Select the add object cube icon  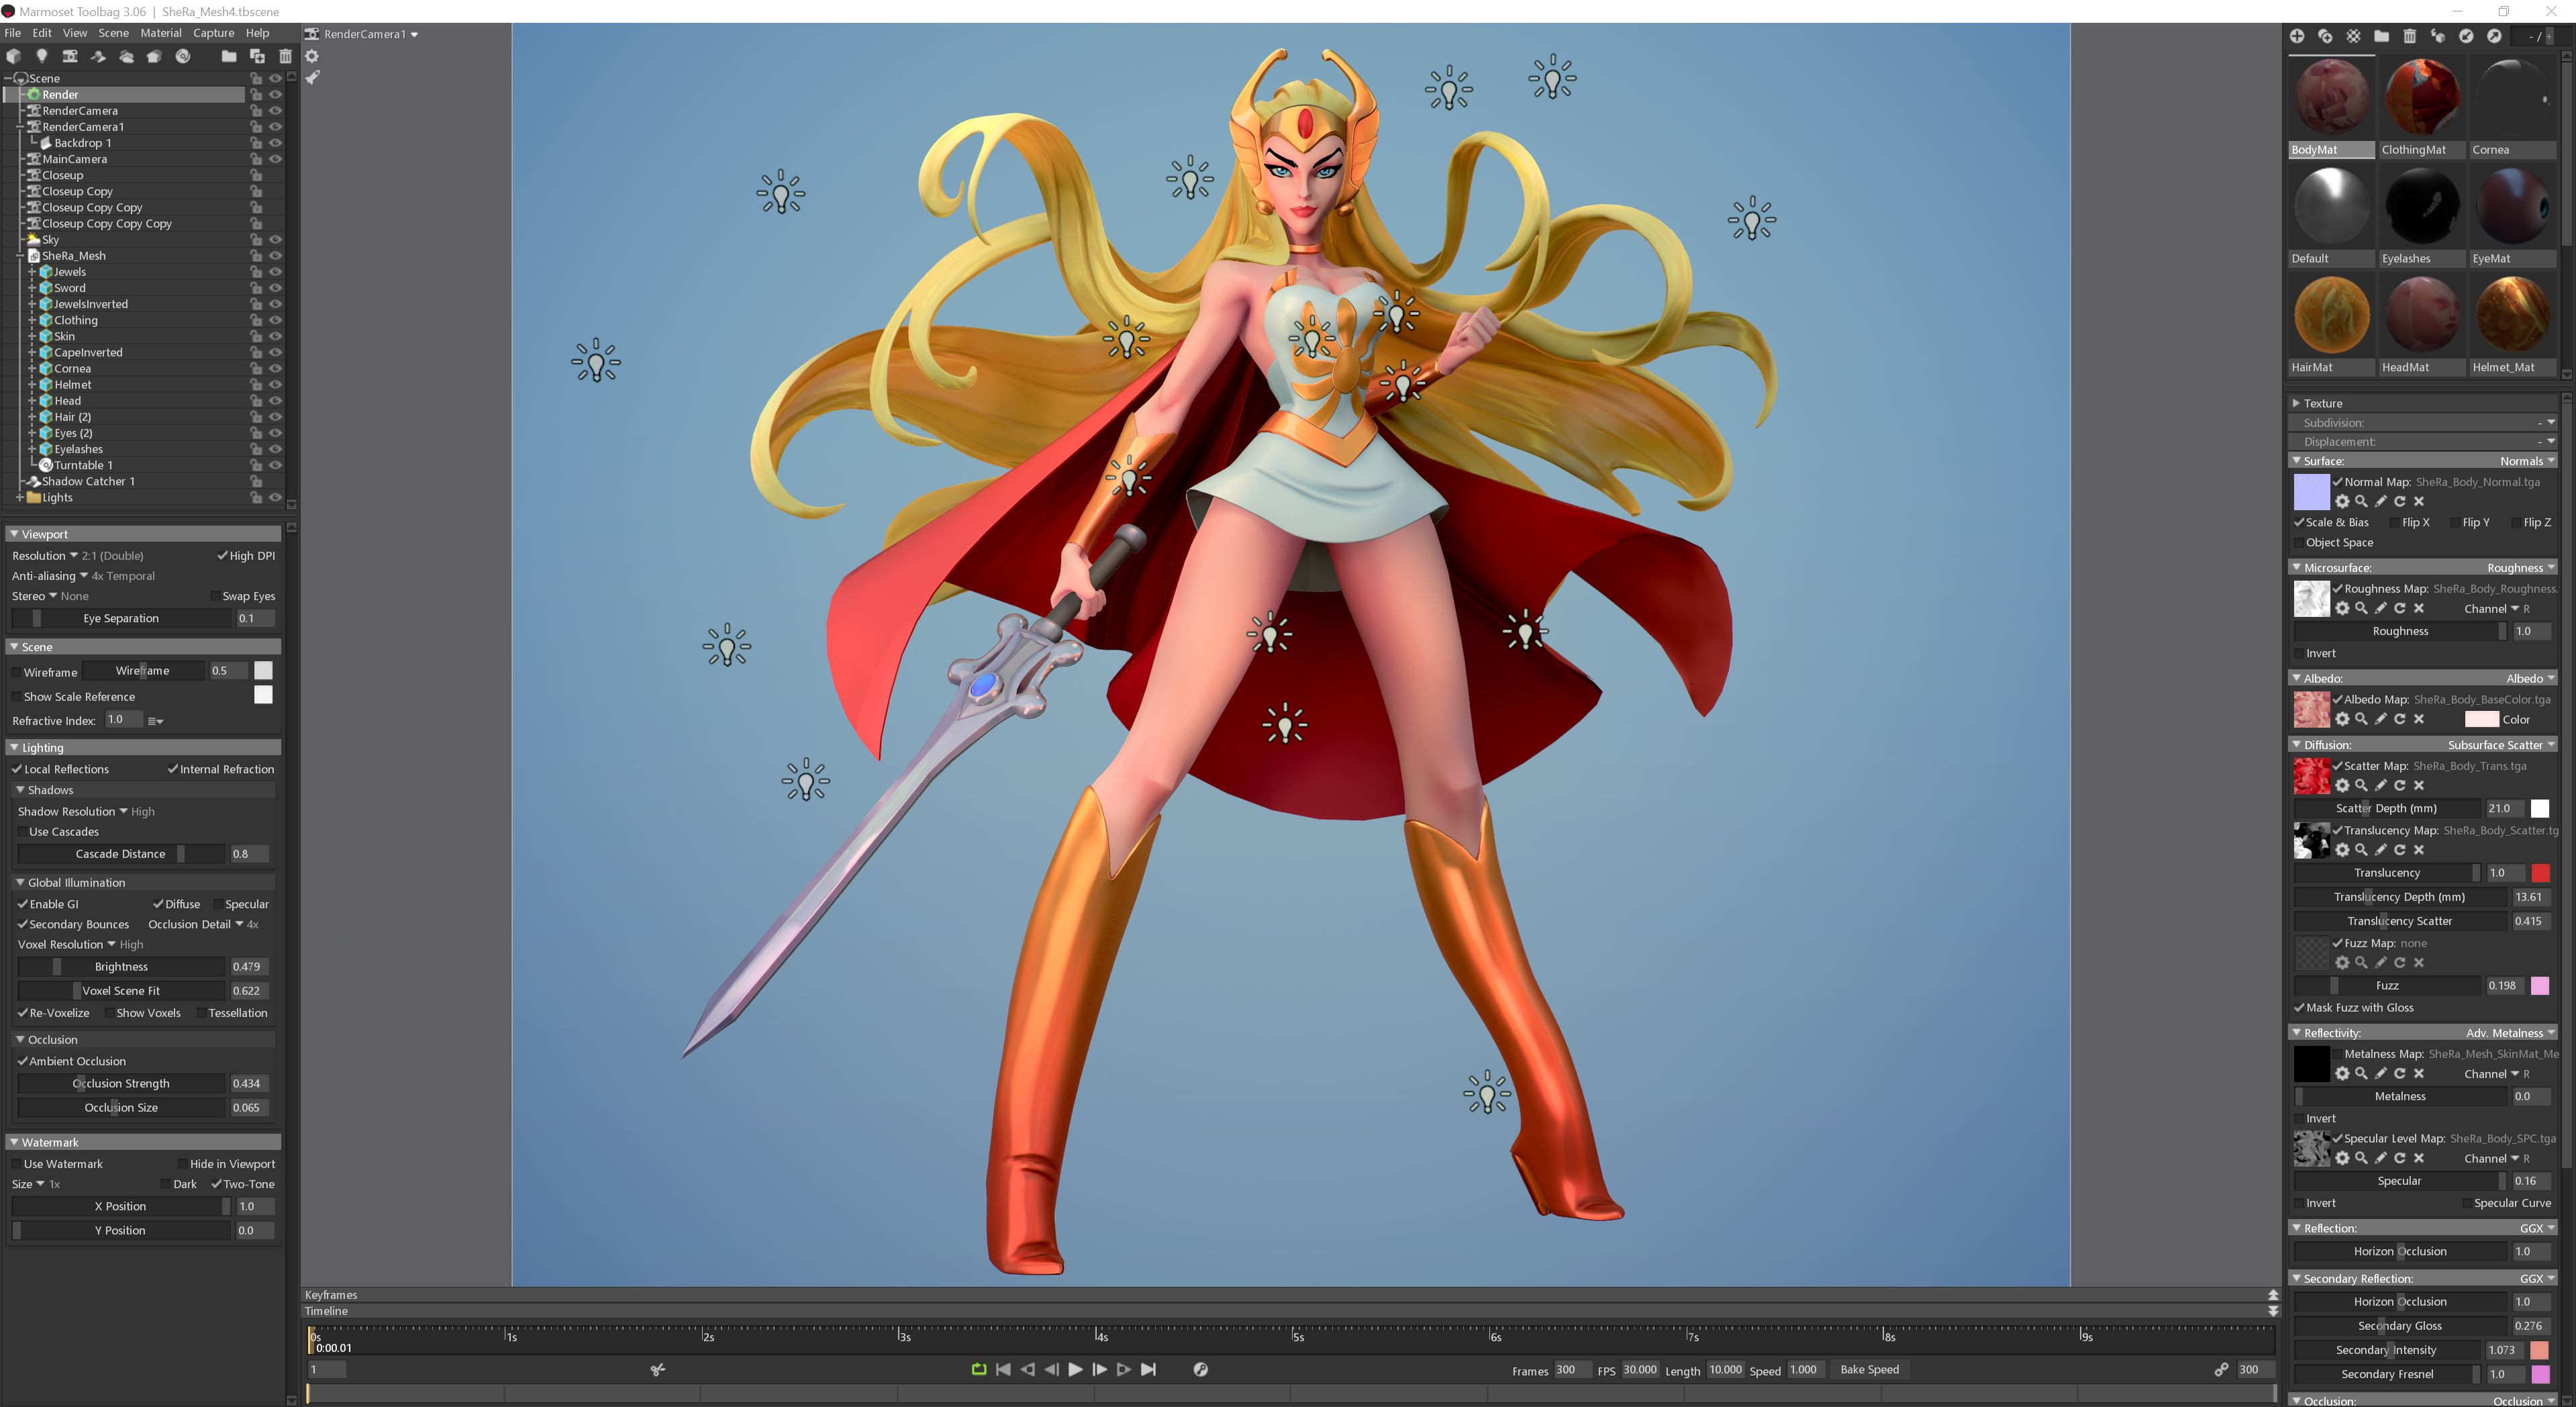pyautogui.click(x=13, y=57)
